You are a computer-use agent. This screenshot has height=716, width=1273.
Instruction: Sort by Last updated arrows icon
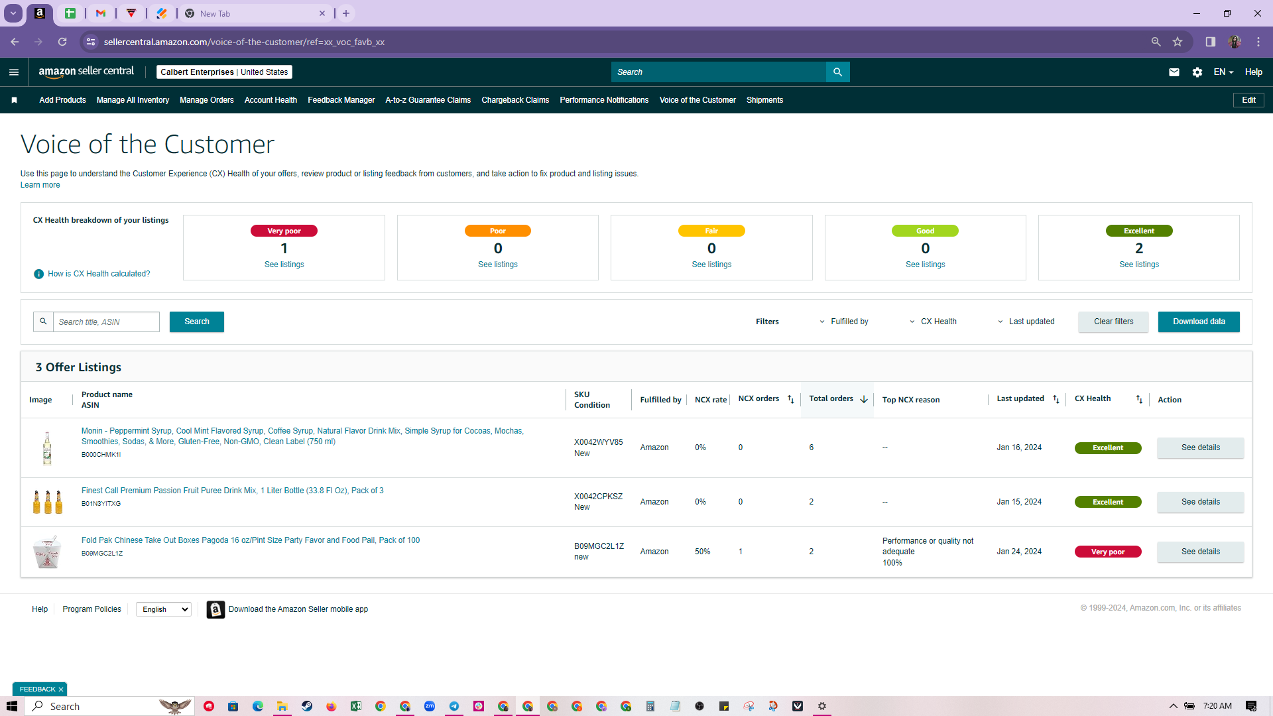click(x=1056, y=399)
